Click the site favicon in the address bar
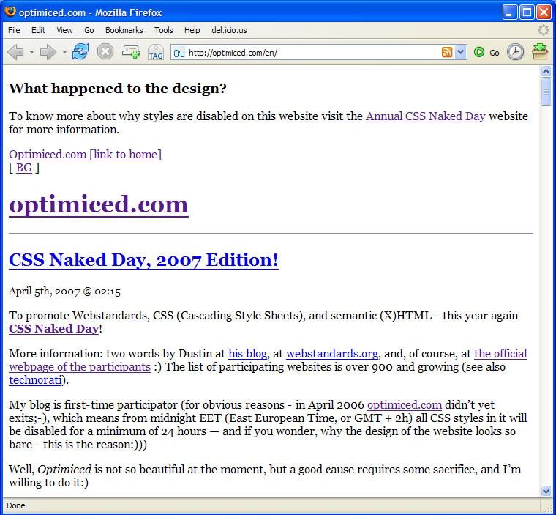The height and width of the screenshot is (515, 556). point(179,53)
